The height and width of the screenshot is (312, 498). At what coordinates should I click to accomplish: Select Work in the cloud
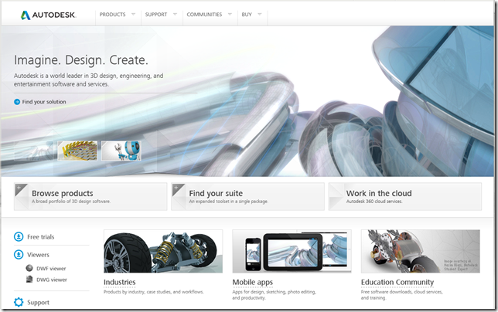coord(405,196)
